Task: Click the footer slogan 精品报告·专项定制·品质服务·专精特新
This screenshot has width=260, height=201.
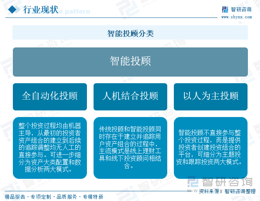Action: pos(54,197)
